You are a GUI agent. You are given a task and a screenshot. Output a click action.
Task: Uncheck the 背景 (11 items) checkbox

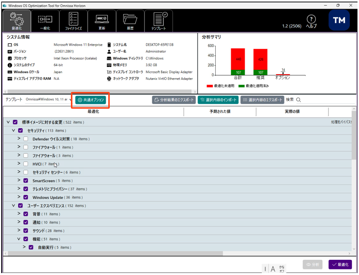point(26,214)
